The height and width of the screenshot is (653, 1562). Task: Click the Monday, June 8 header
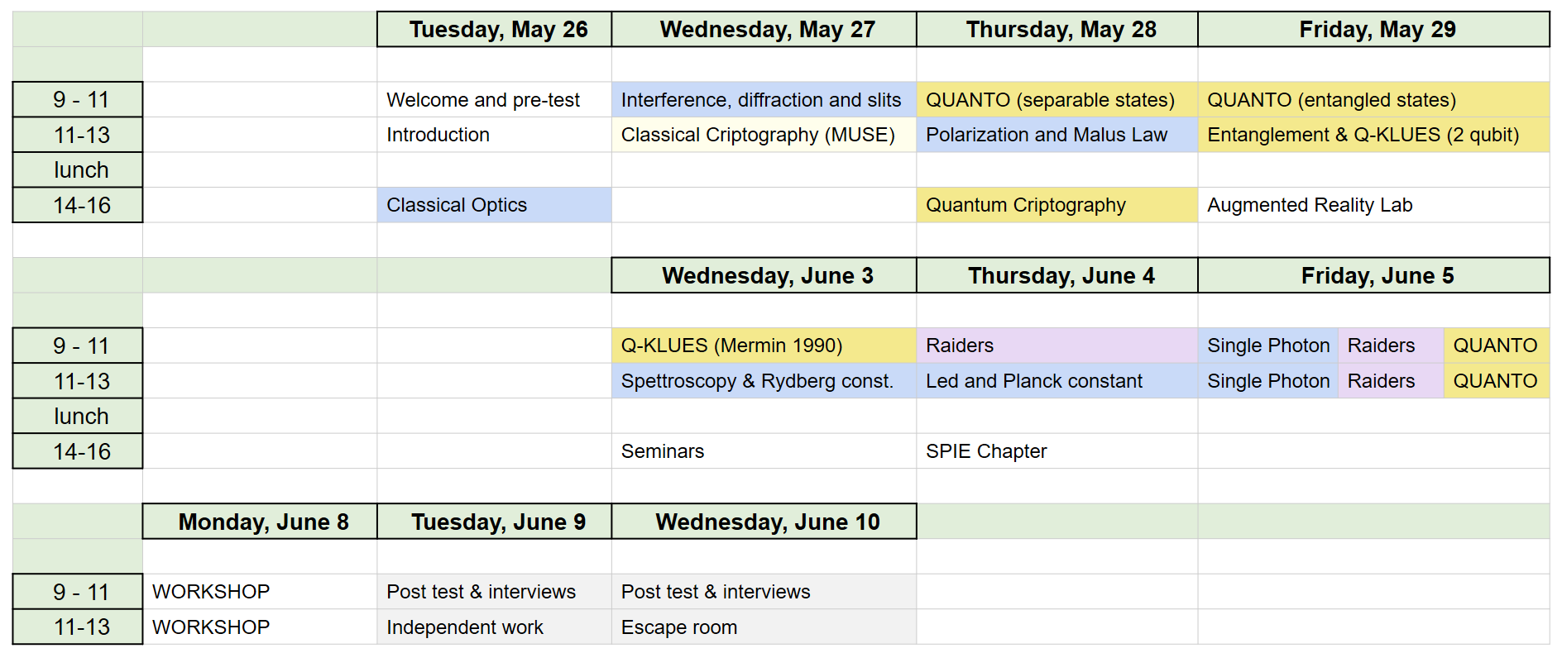pos(260,522)
